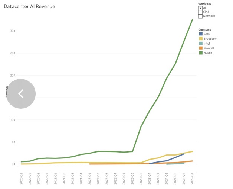Click the 2025-Q1 x-axis label
The image size is (233, 189).
192,178
